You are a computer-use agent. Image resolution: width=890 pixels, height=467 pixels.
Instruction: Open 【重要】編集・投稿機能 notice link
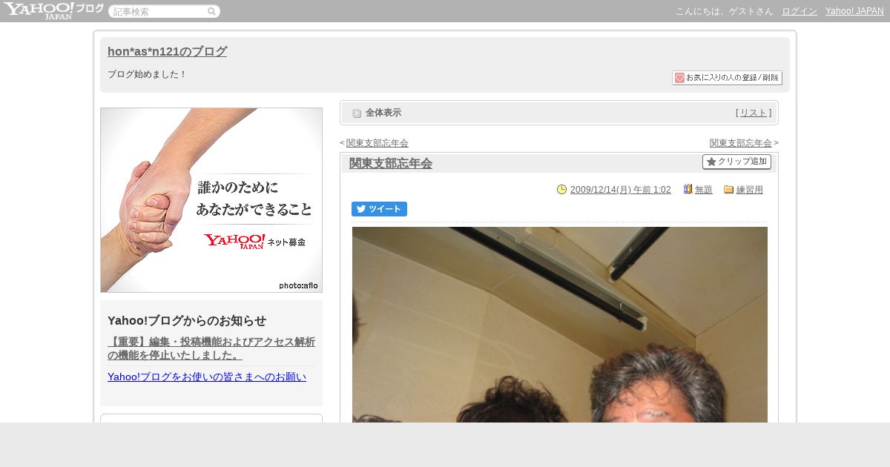tap(211, 348)
